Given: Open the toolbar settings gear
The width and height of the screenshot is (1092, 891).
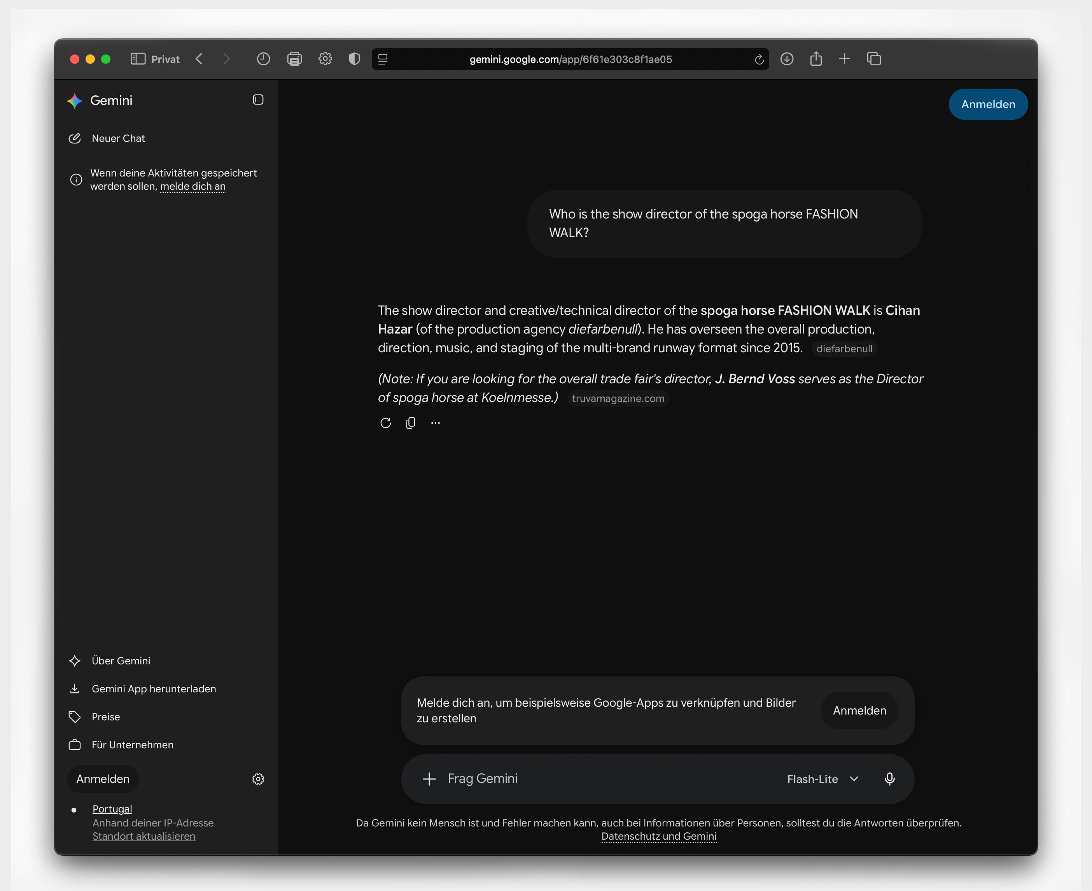Looking at the screenshot, I should [x=325, y=59].
